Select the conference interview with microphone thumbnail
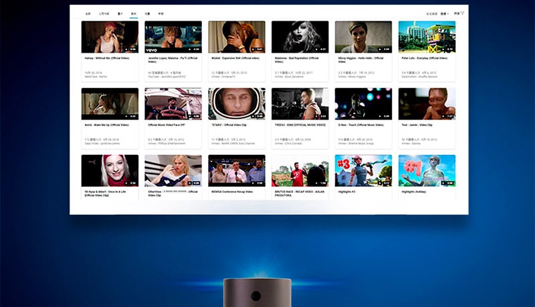535x307 pixels. tap(237, 170)
